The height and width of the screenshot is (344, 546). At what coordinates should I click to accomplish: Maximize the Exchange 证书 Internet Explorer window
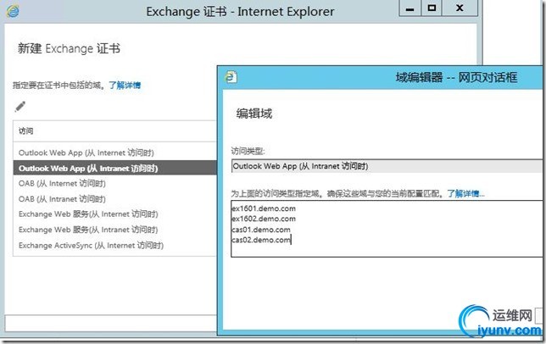[432, 8]
